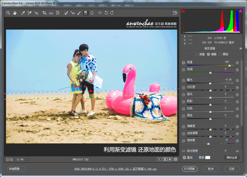Select the Graduated Filter tool

click(85, 13)
